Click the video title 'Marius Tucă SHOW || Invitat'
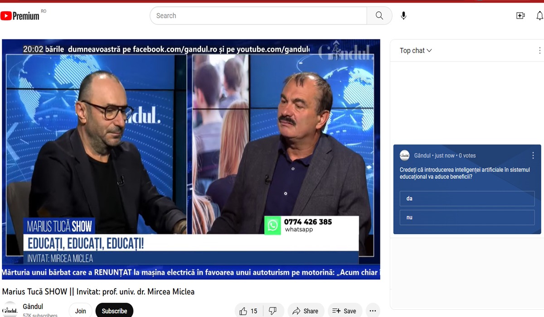This screenshot has width=544, height=317. pyautogui.click(x=98, y=291)
